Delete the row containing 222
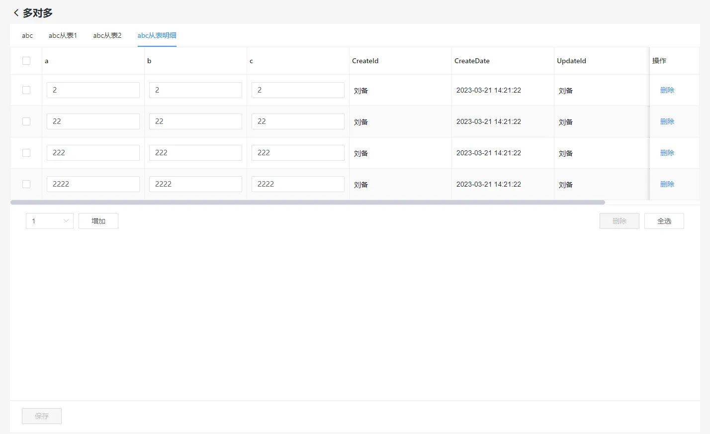Viewport: 710px width, 434px height. [x=667, y=153]
